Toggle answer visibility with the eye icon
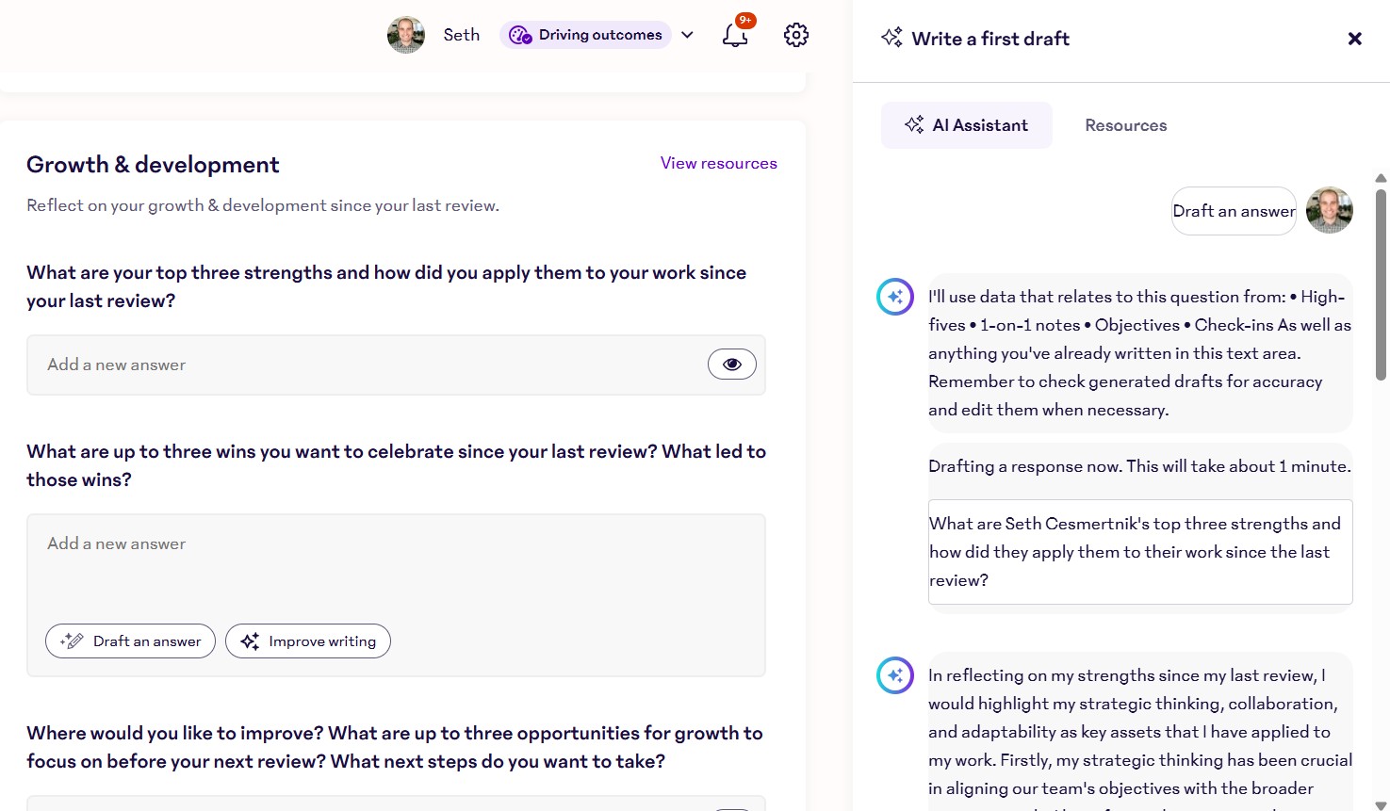Image resolution: width=1390 pixels, height=811 pixels. coord(732,364)
